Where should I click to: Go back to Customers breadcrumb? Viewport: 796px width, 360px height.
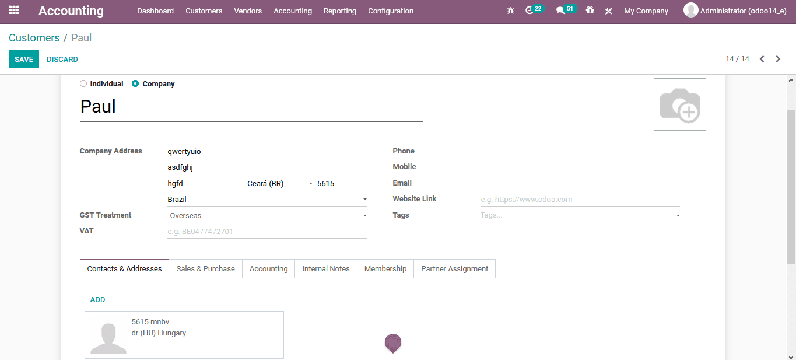pyautogui.click(x=34, y=38)
